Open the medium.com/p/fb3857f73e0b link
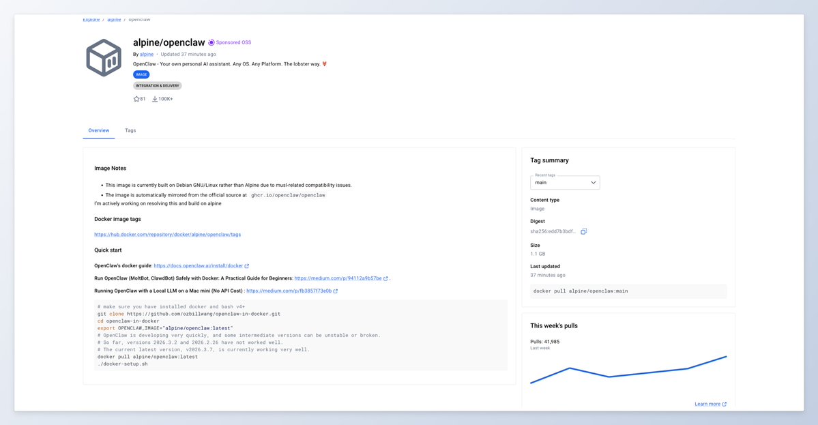 point(289,291)
